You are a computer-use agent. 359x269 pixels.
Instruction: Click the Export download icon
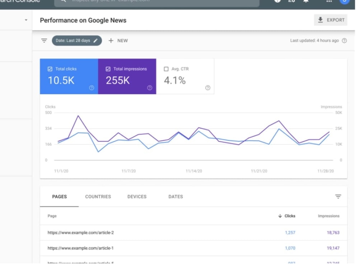pyautogui.click(x=320, y=20)
